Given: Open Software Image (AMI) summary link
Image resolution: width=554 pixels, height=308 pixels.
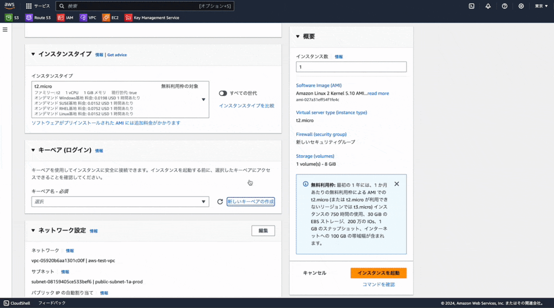Looking at the screenshot, I should (319, 85).
